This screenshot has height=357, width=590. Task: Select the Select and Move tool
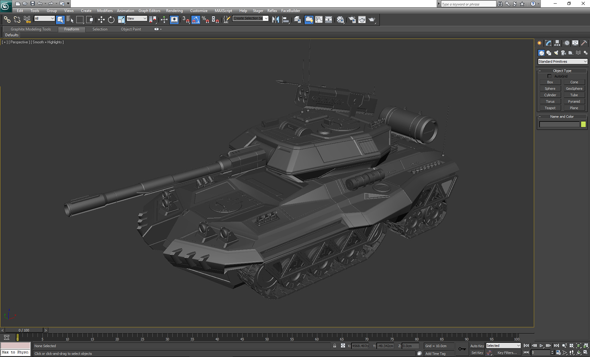pyautogui.click(x=102, y=19)
